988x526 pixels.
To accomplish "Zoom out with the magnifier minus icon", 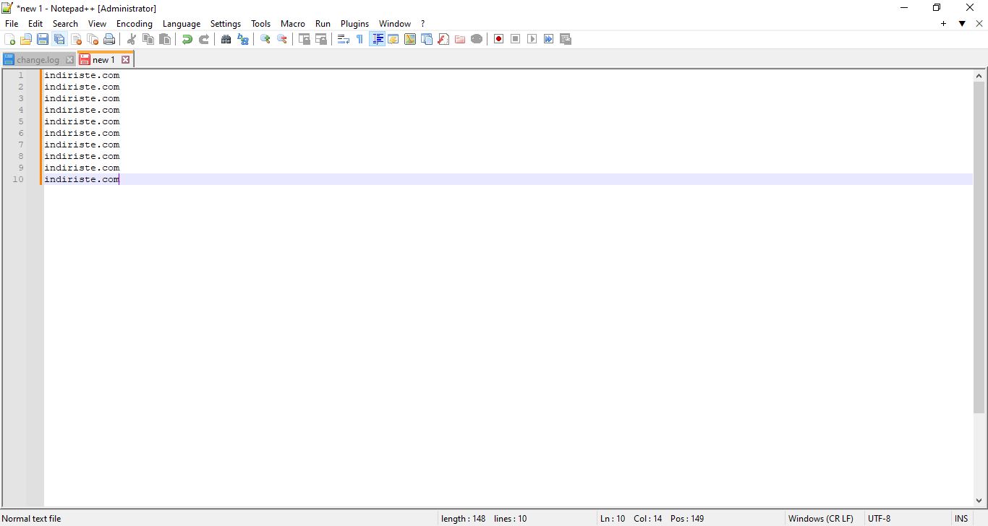I will coord(282,39).
